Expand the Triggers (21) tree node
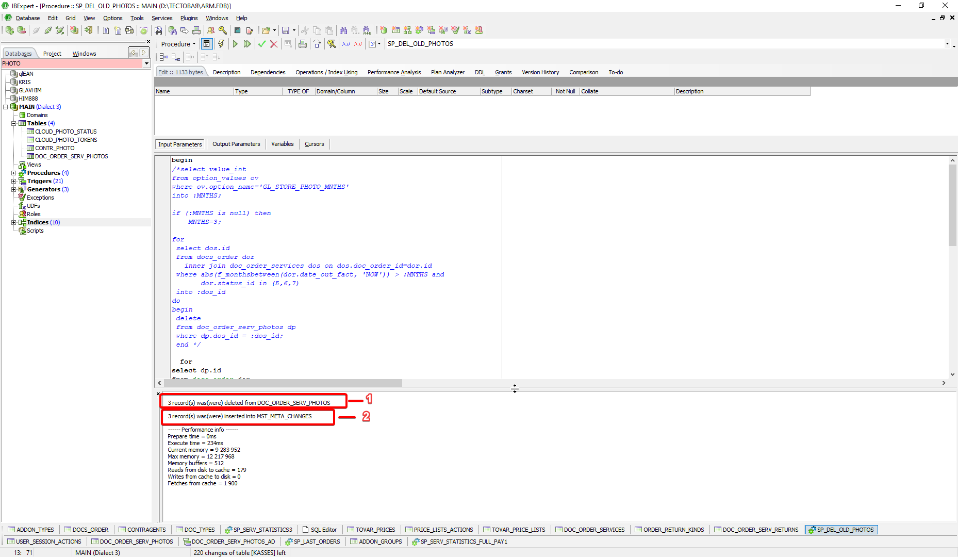Screen dimensions: 958x557 (x=14, y=181)
